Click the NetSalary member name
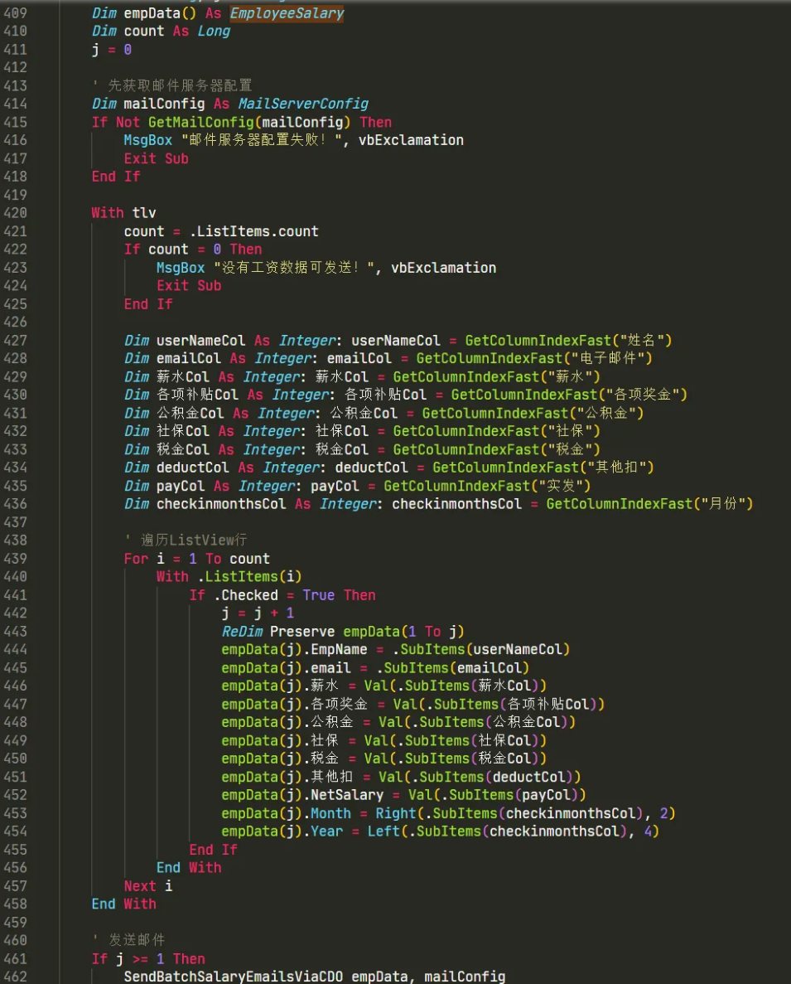This screenshot has width=791, height=984. 347,794
